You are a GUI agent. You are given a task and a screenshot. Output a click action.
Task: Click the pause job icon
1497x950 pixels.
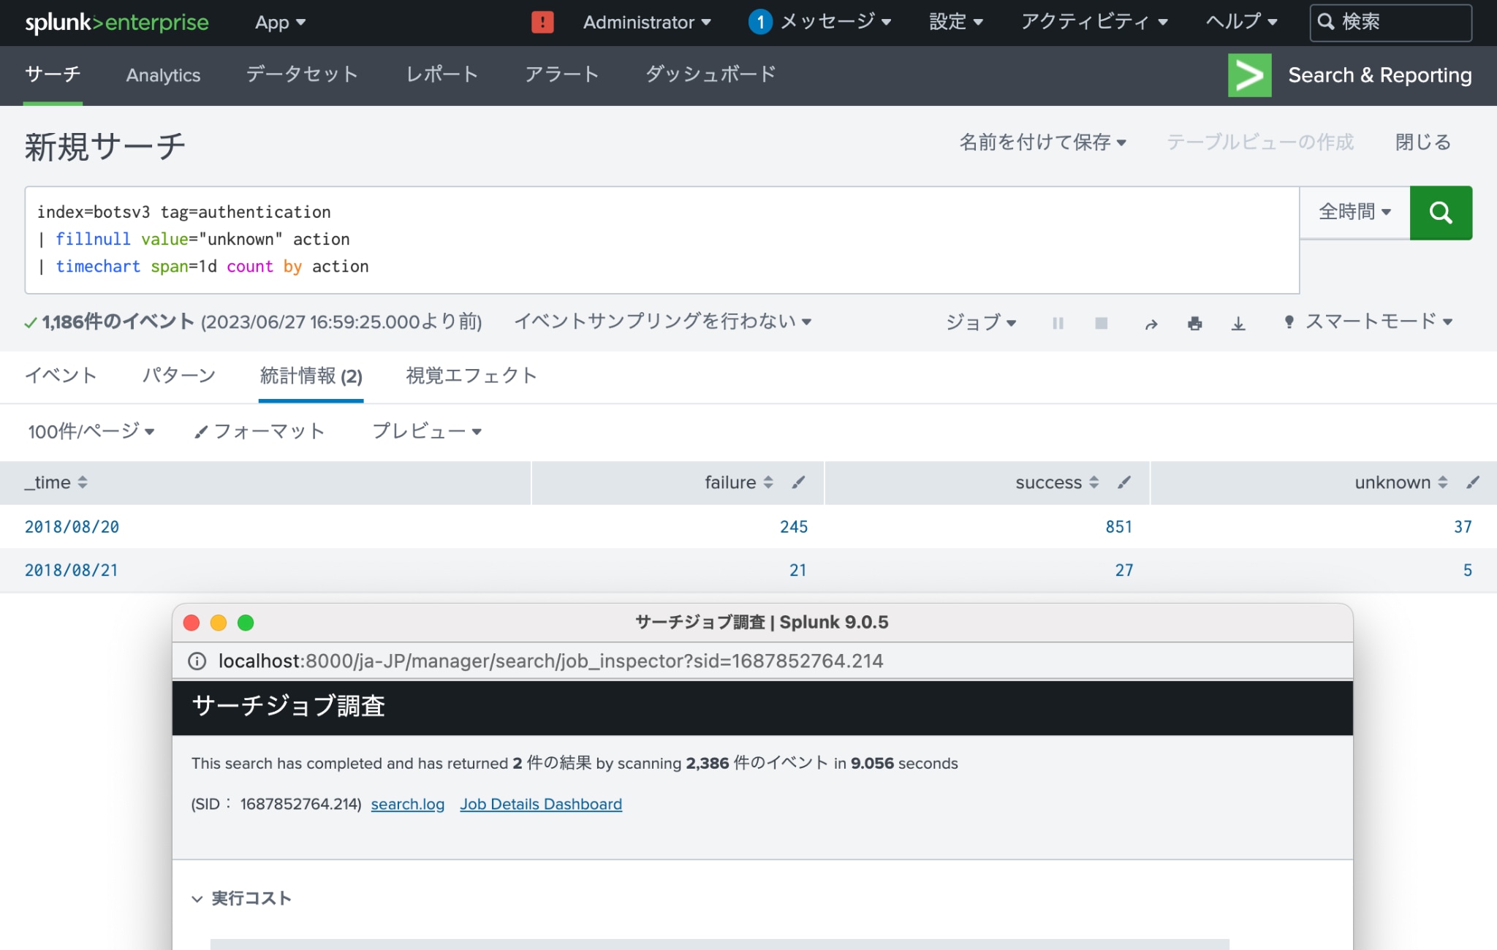[1058, 323]
